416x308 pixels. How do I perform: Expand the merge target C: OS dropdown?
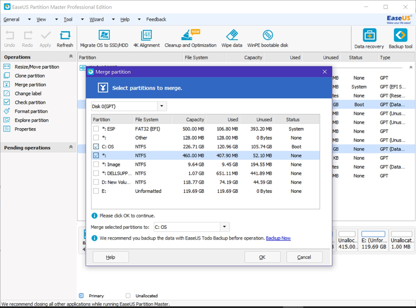tap(224, 227)
